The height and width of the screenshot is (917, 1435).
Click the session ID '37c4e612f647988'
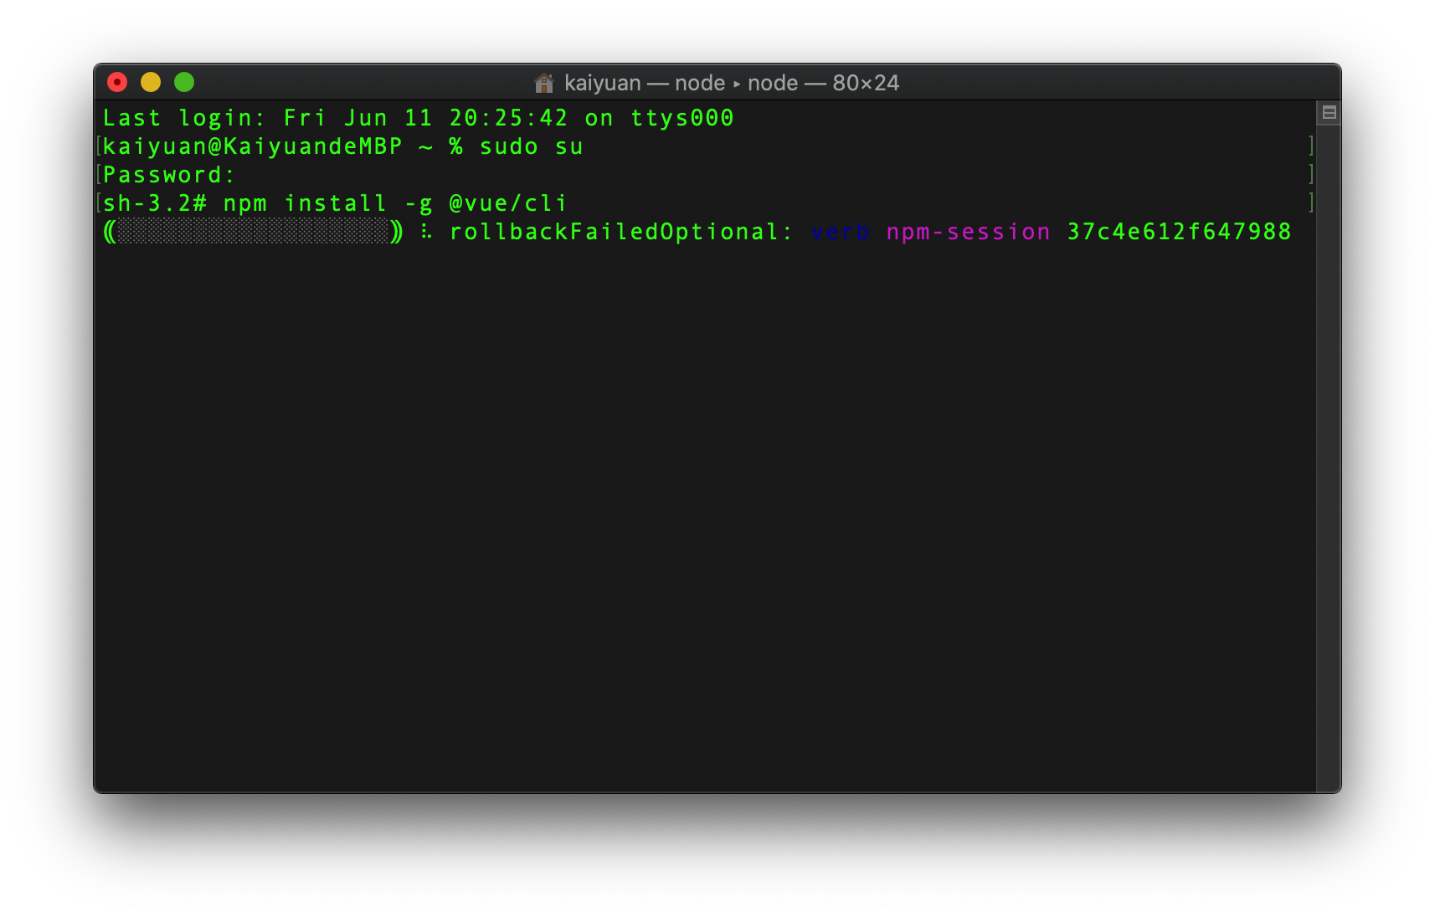click(1180, 232)
